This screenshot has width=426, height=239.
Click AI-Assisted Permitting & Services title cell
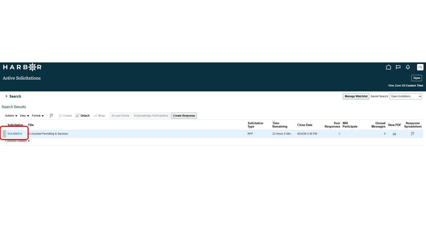(x=48, y=134)
